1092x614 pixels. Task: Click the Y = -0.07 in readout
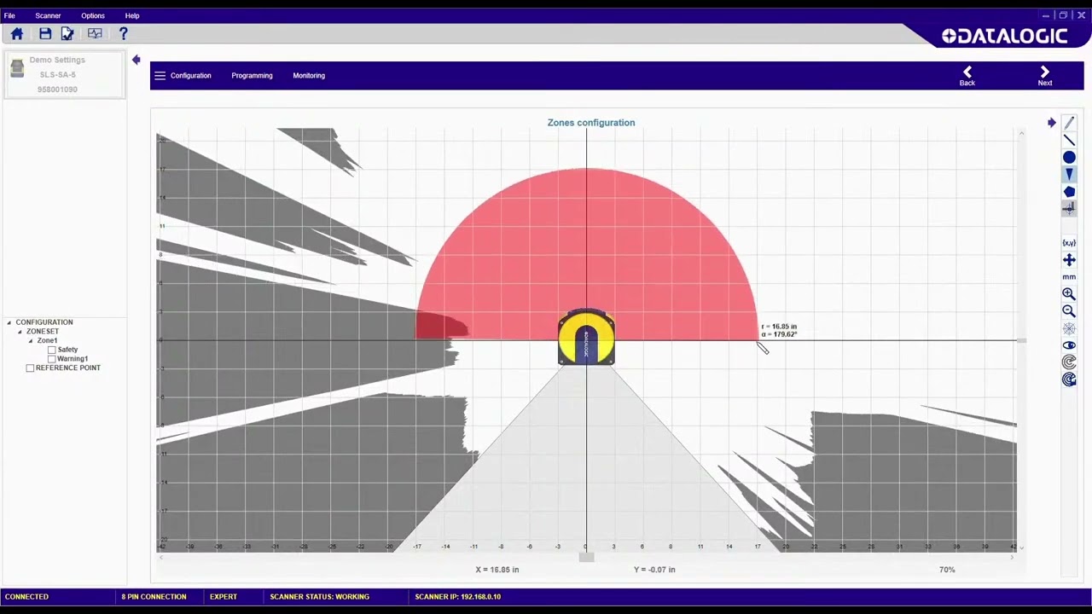coord(654,570)
